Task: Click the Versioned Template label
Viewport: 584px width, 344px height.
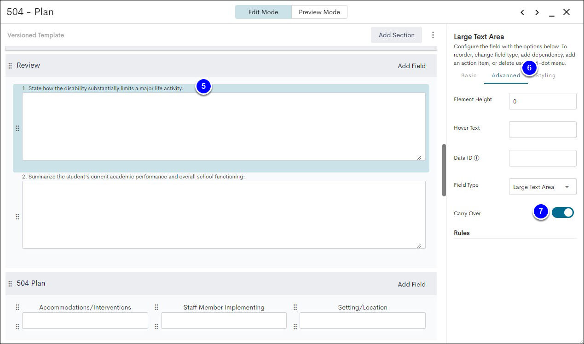Action: tap(35, 35)
